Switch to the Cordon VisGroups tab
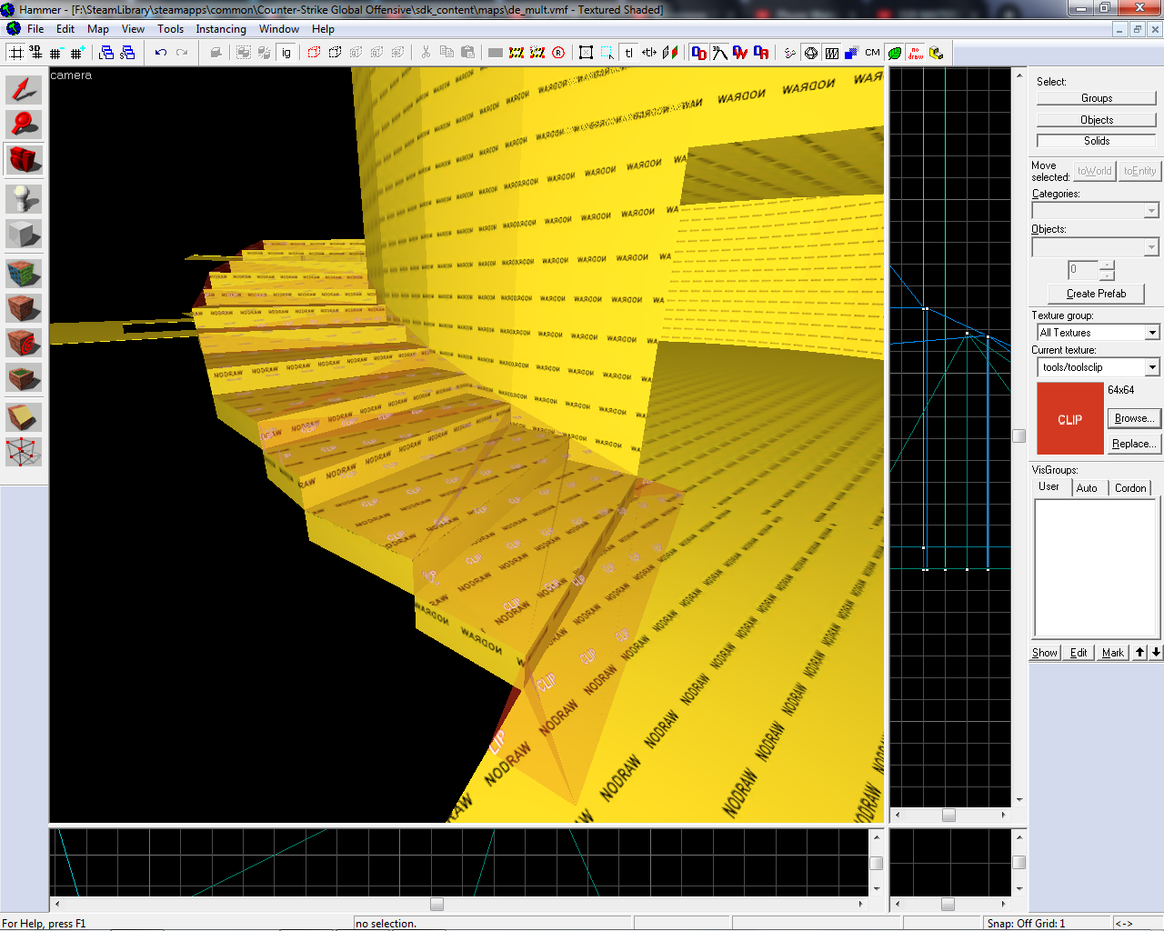 pos(1130,488)
